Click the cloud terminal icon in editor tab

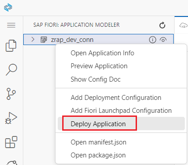183,25
